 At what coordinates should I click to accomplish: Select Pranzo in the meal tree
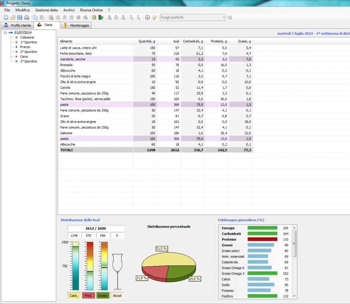[x=25, y=47]
